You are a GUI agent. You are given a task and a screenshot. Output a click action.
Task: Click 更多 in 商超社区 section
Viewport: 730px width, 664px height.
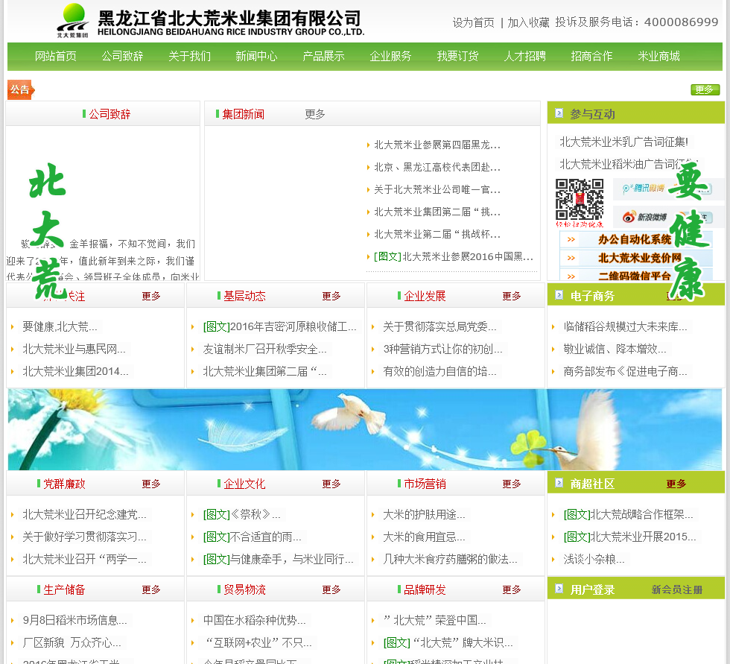(x=676, y=484)
